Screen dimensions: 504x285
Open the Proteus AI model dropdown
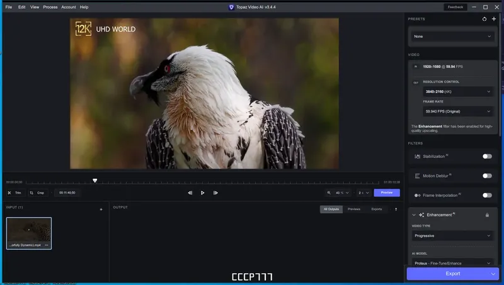coord(452,263)
